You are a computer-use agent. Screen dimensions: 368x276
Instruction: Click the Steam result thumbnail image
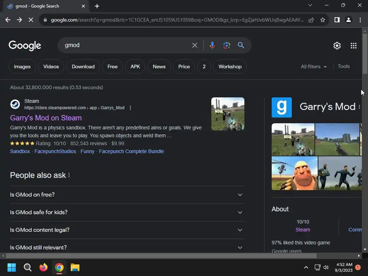coord(227,114)
